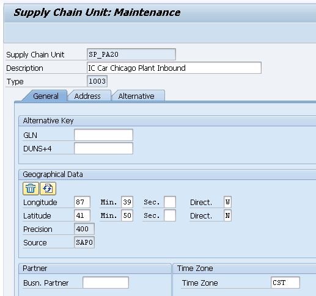Click the Longitude minutes field

coord(127,202)
